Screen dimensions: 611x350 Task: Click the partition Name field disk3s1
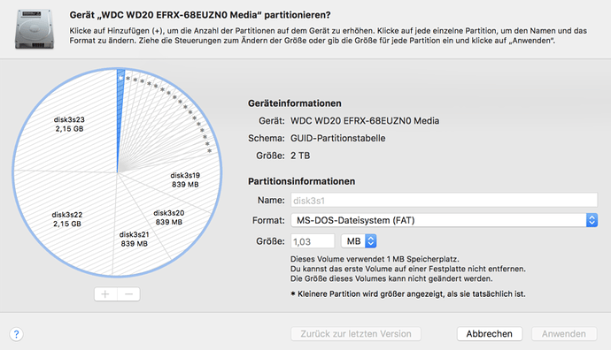445,201
